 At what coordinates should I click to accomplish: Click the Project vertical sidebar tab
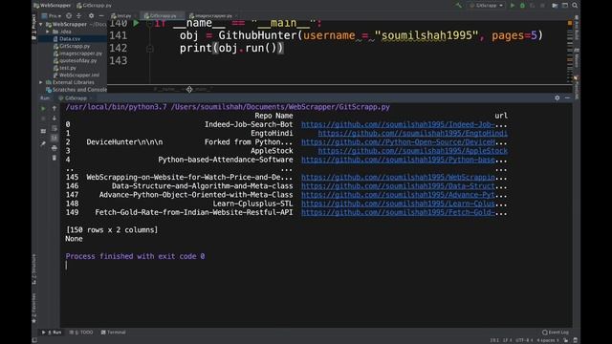[34, 27]
